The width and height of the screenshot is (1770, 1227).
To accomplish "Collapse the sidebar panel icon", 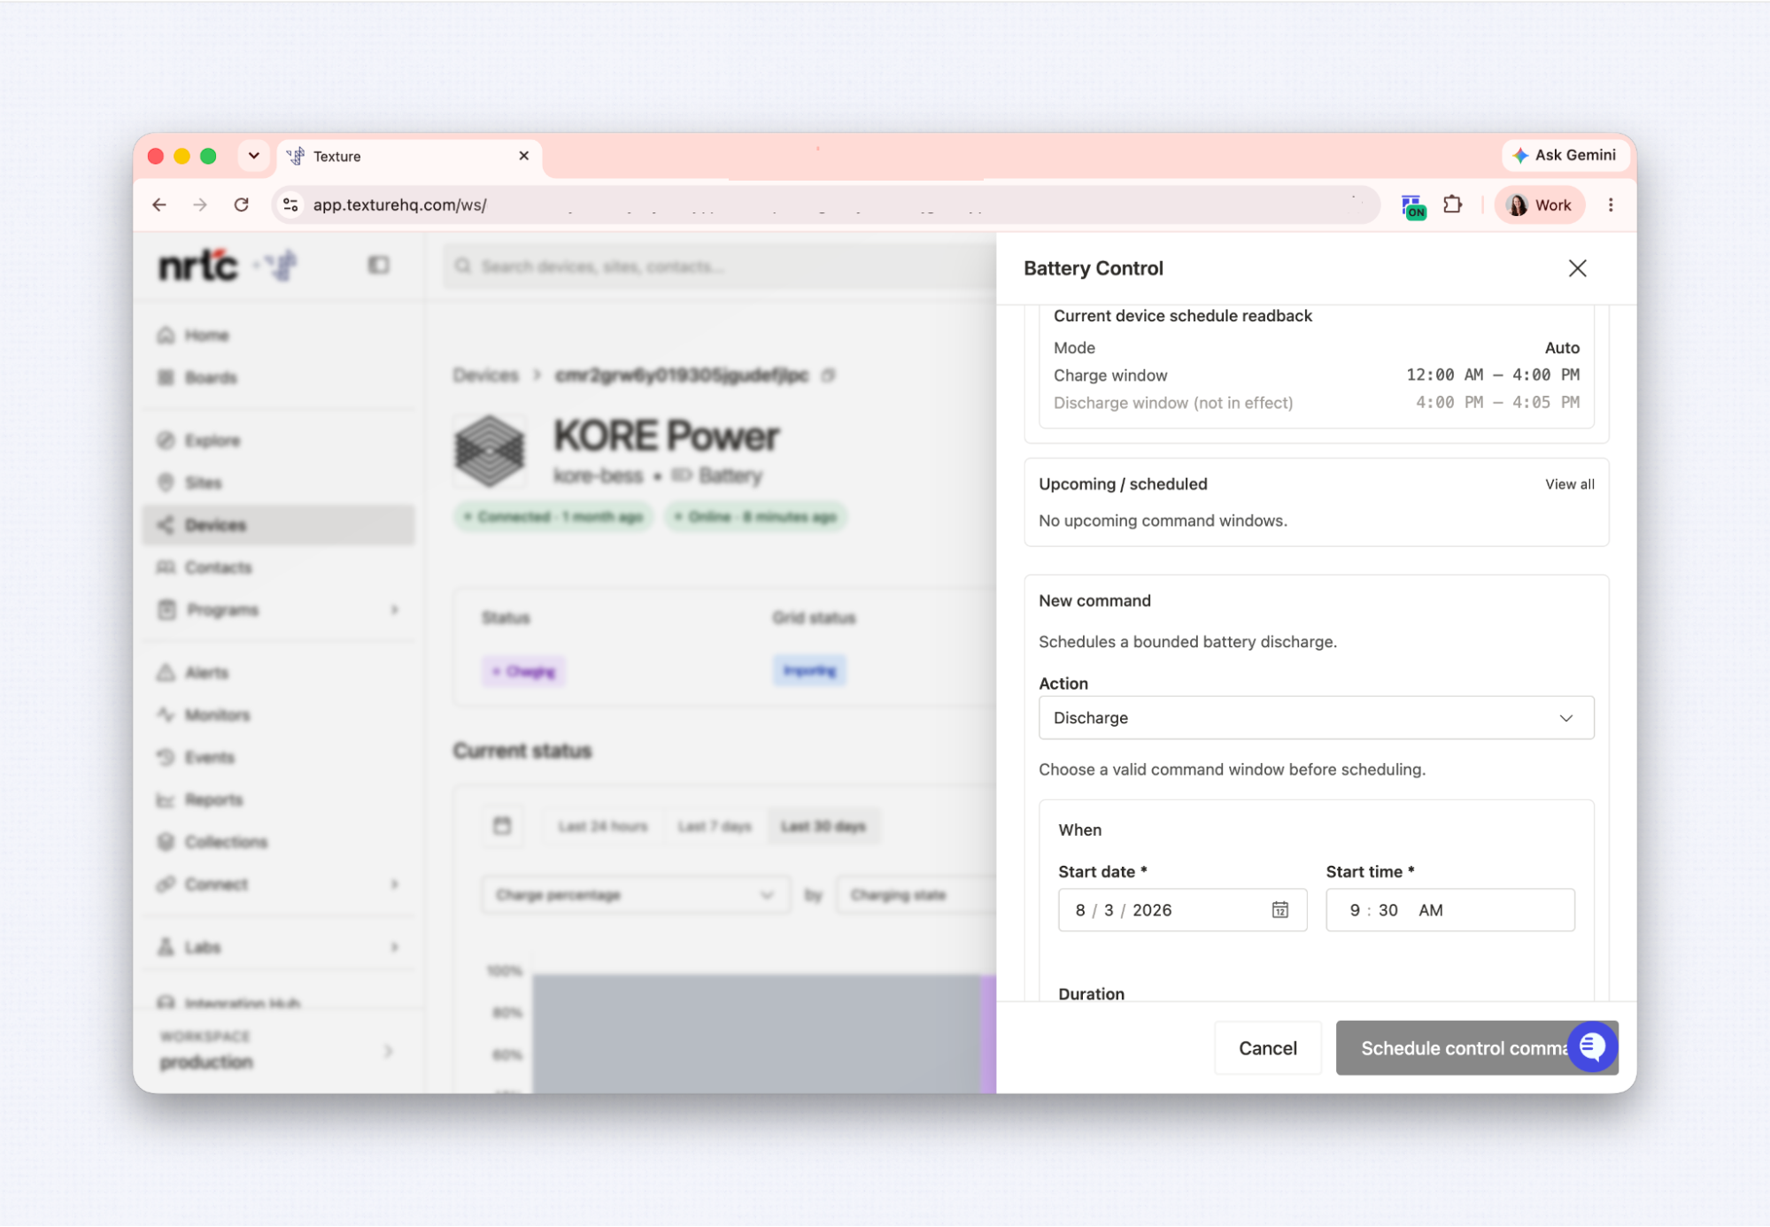I will coord(378,265).
